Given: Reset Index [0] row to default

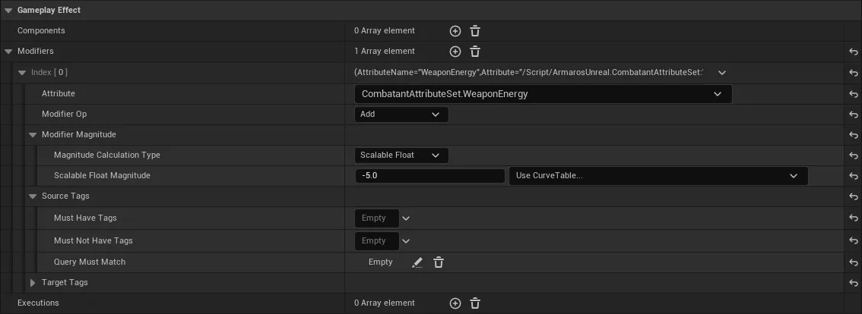Looking at the screenshot, I should pyautogui.click(x=853, y=73).
